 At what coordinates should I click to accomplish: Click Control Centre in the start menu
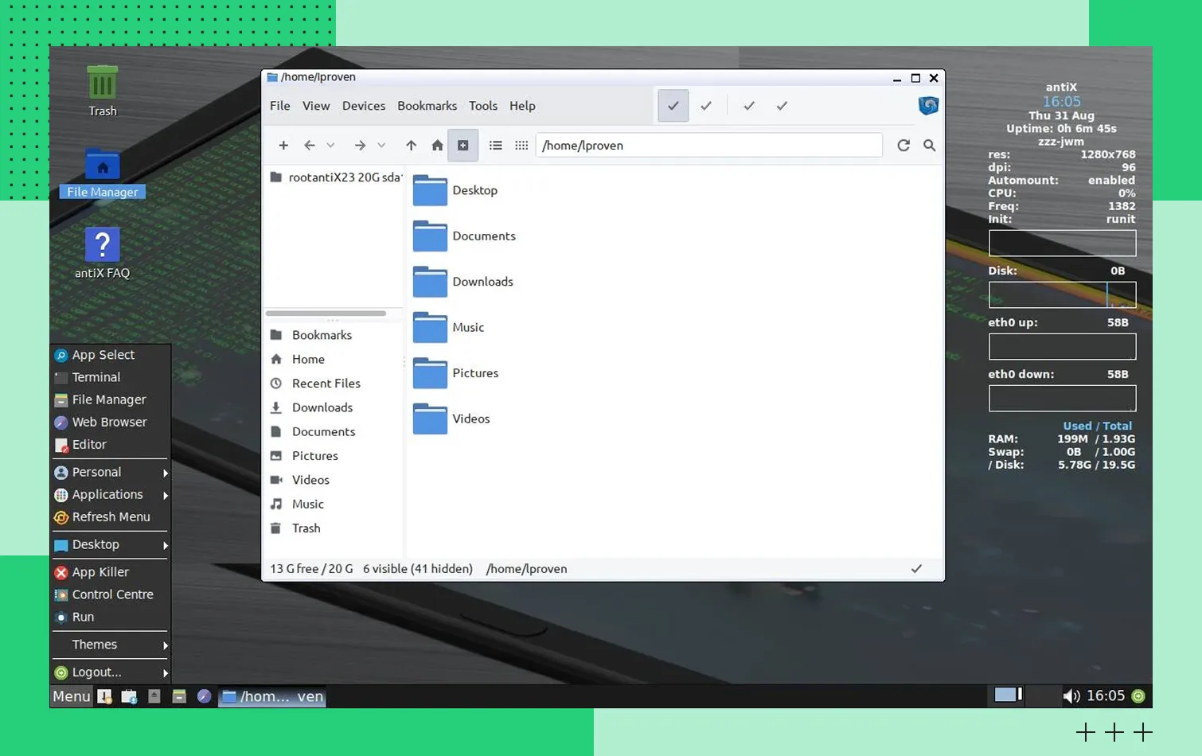(x=112, y=594)
